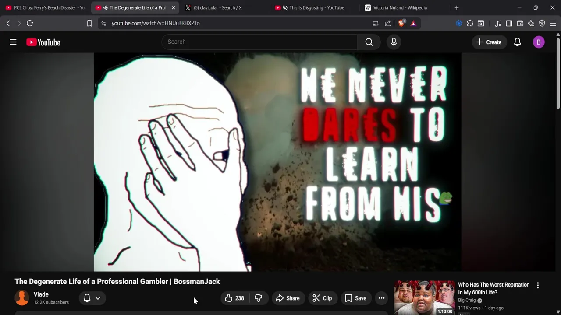Open the browser extensions puzzle icon
This screenshot has height=315, width=561.
coord(470,23)
